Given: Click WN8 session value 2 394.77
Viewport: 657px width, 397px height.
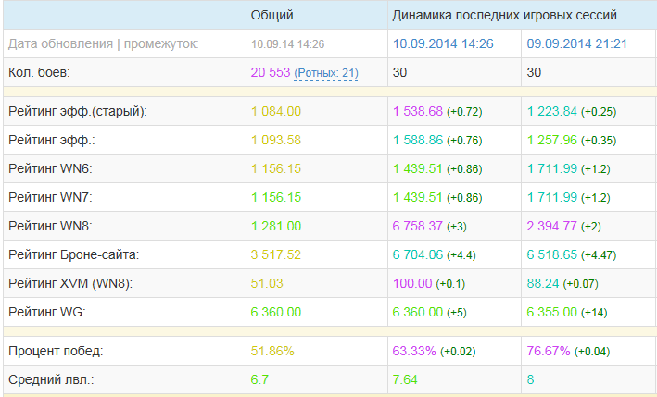Looking at the screenshot, I should (551, 227).
